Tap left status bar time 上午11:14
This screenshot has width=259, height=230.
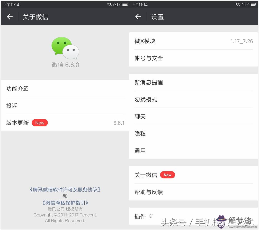[x=11, y=5]
